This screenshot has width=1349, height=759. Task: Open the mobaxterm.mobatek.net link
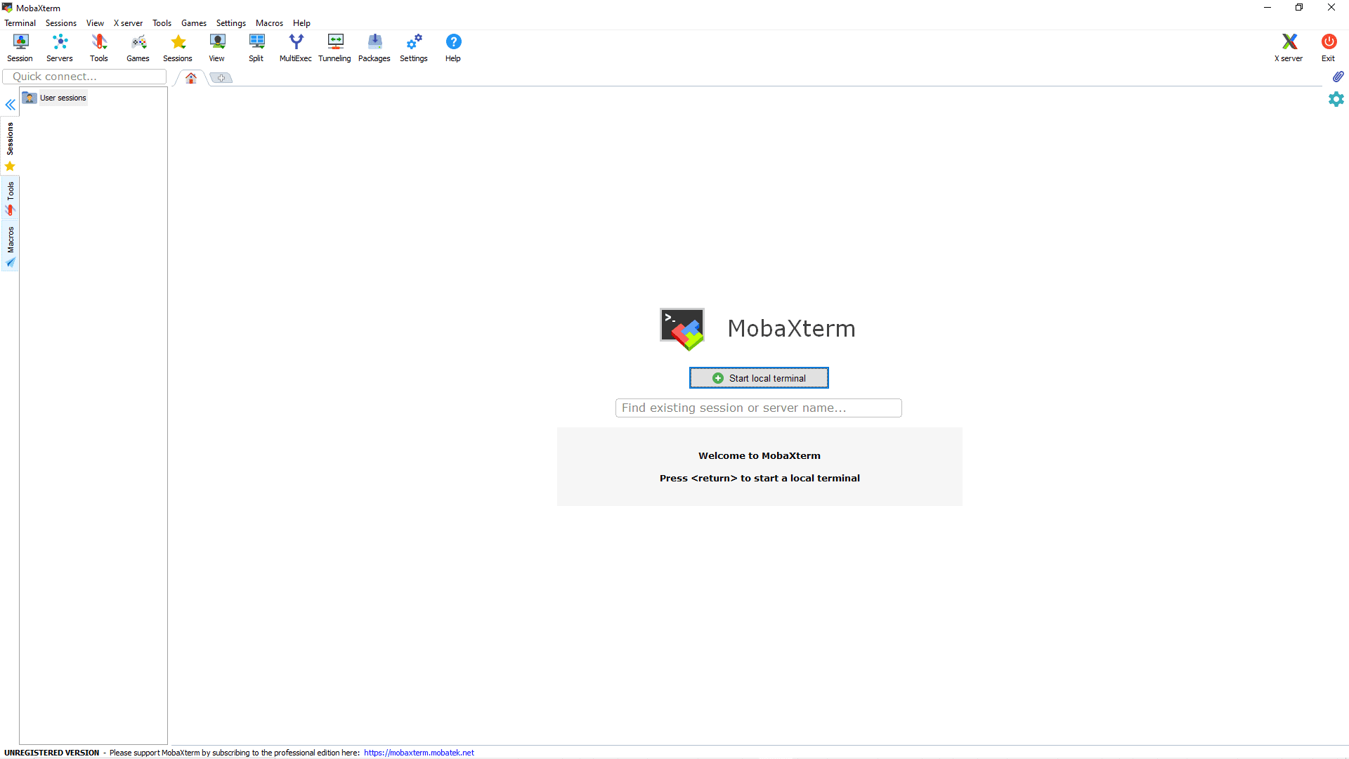click(419, 753)
